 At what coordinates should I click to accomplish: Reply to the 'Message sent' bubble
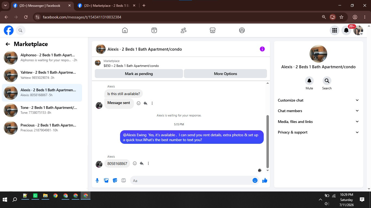click(145, 103)
